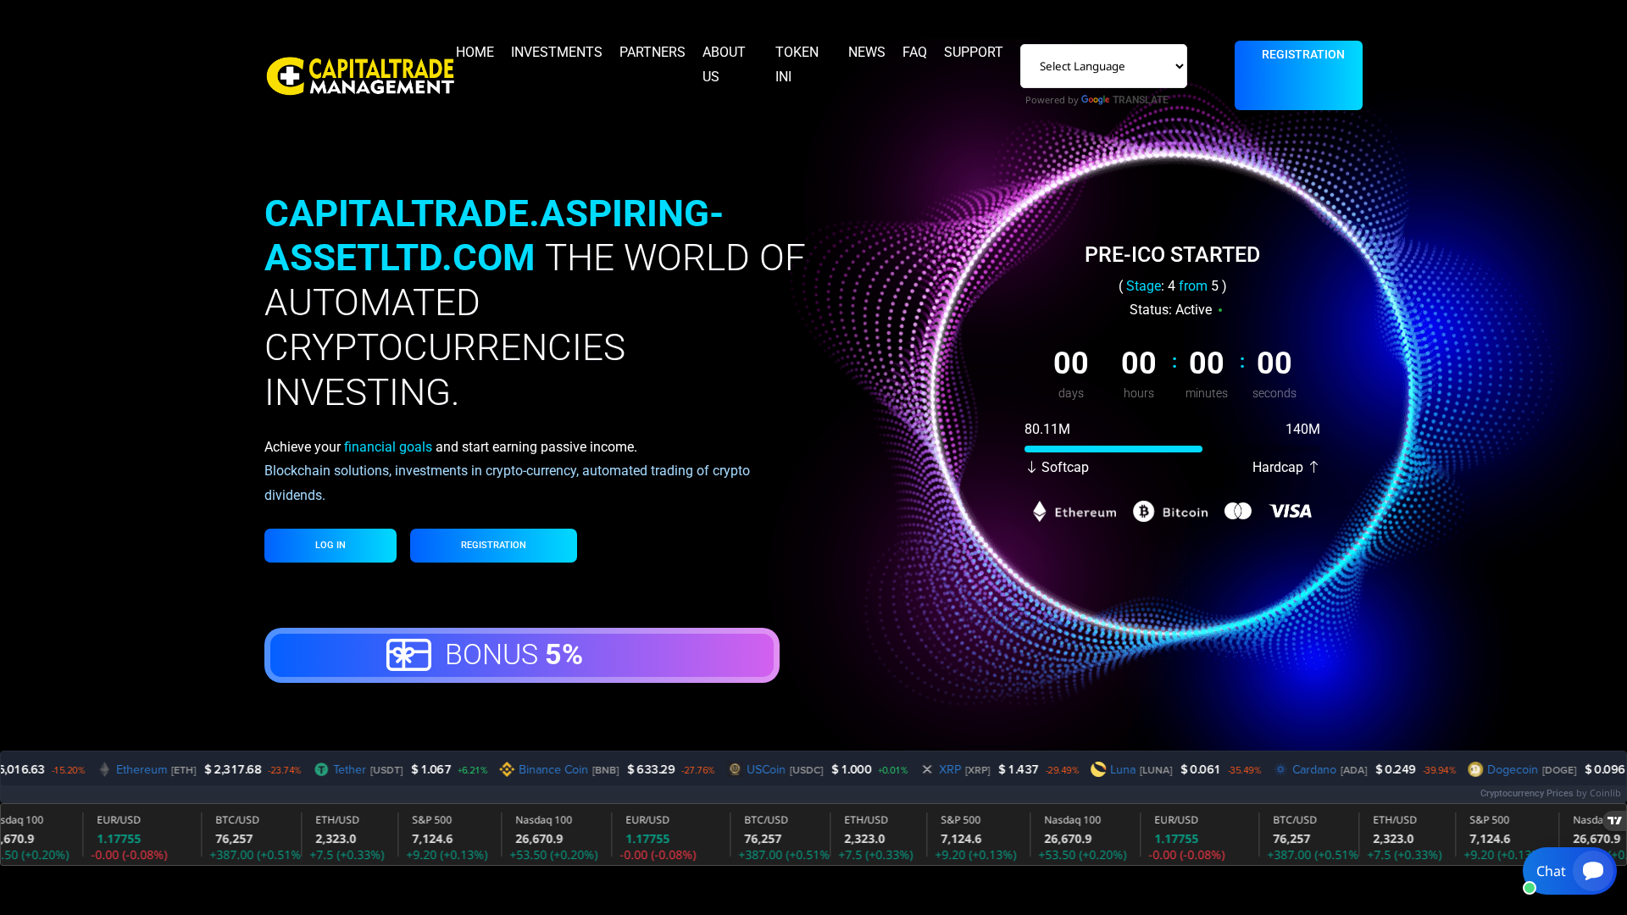Click the Cardano [ADA] ticker link
This screenshot has height=915, width=1627.
click(1330, 769)
